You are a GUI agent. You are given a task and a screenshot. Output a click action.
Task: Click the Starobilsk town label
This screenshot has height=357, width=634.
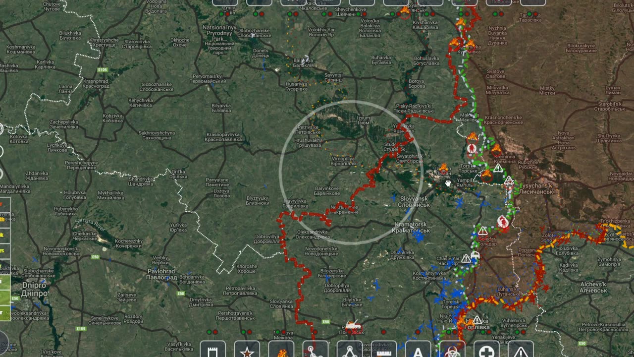(610, 107)
